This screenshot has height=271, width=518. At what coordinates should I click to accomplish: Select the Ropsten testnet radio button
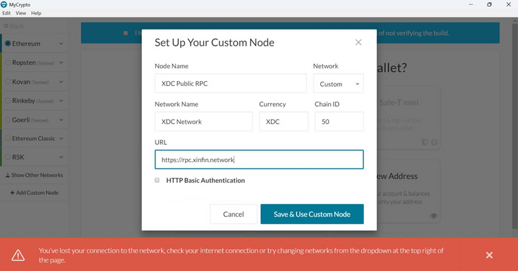coord(8,62)
